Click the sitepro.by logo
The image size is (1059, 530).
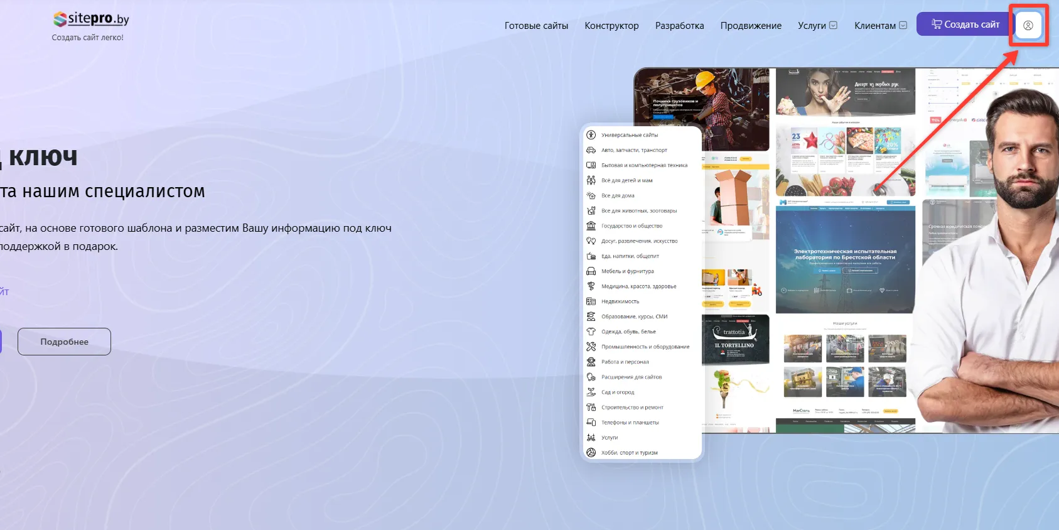point(91,19)
